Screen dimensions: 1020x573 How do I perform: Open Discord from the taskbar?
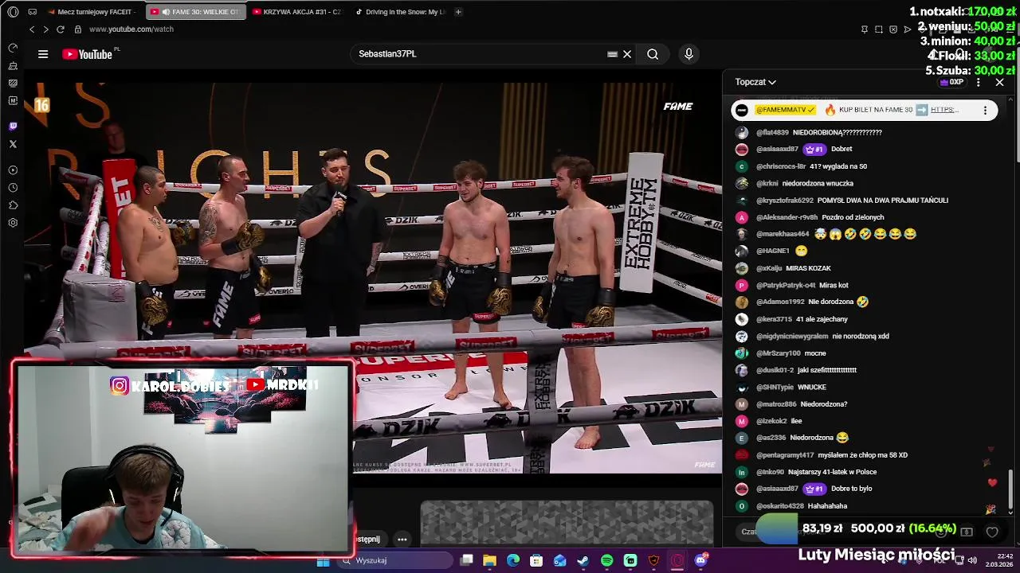701,560
